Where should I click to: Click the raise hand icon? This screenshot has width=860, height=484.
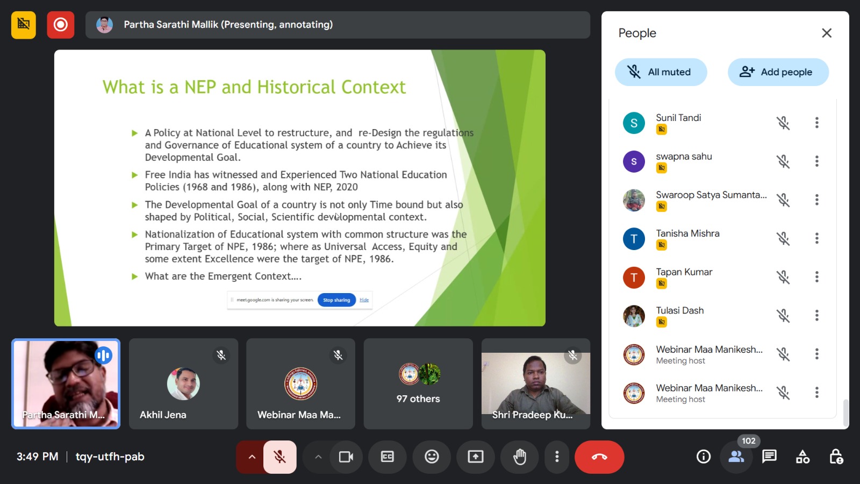point(519,457)
